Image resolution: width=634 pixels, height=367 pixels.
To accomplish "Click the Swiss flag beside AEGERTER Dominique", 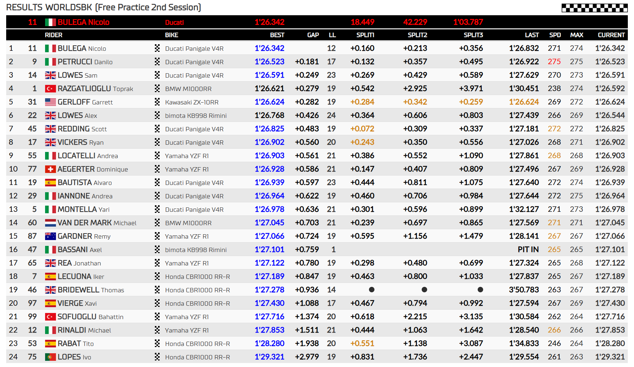I will coord(50,169).
